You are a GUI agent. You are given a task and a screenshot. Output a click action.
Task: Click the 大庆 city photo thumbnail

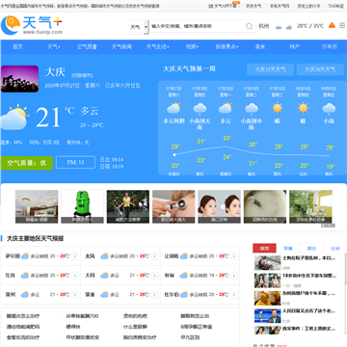[19, 79]
